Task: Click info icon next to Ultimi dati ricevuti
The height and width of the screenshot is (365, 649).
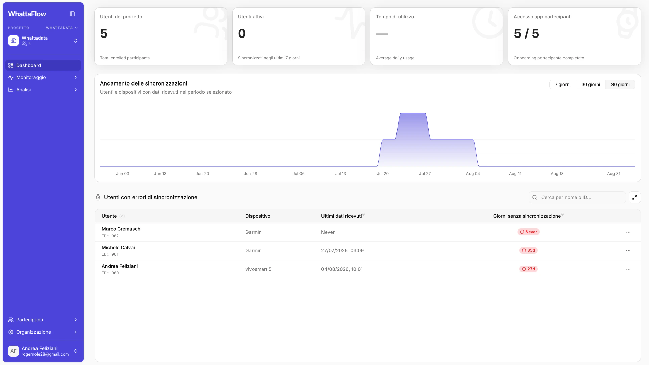Action: (364, 214)
